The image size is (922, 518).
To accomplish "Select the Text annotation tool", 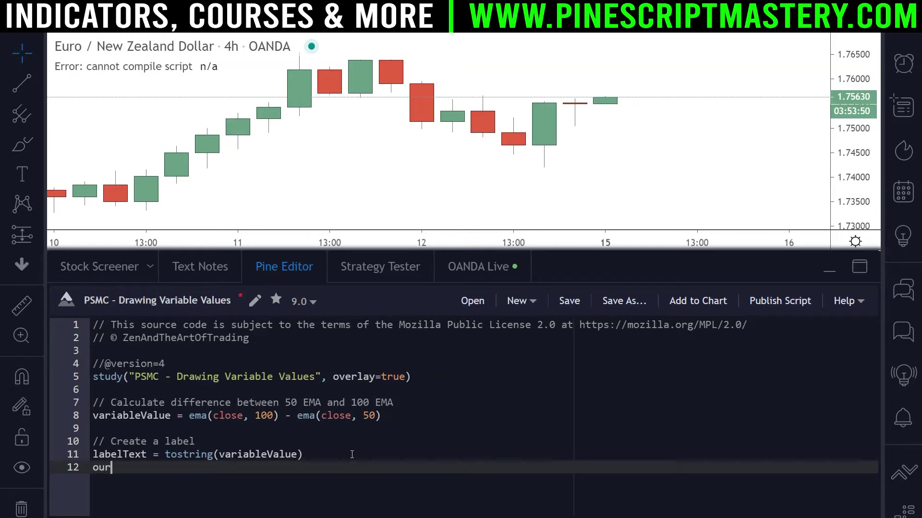I will point(22,174).
